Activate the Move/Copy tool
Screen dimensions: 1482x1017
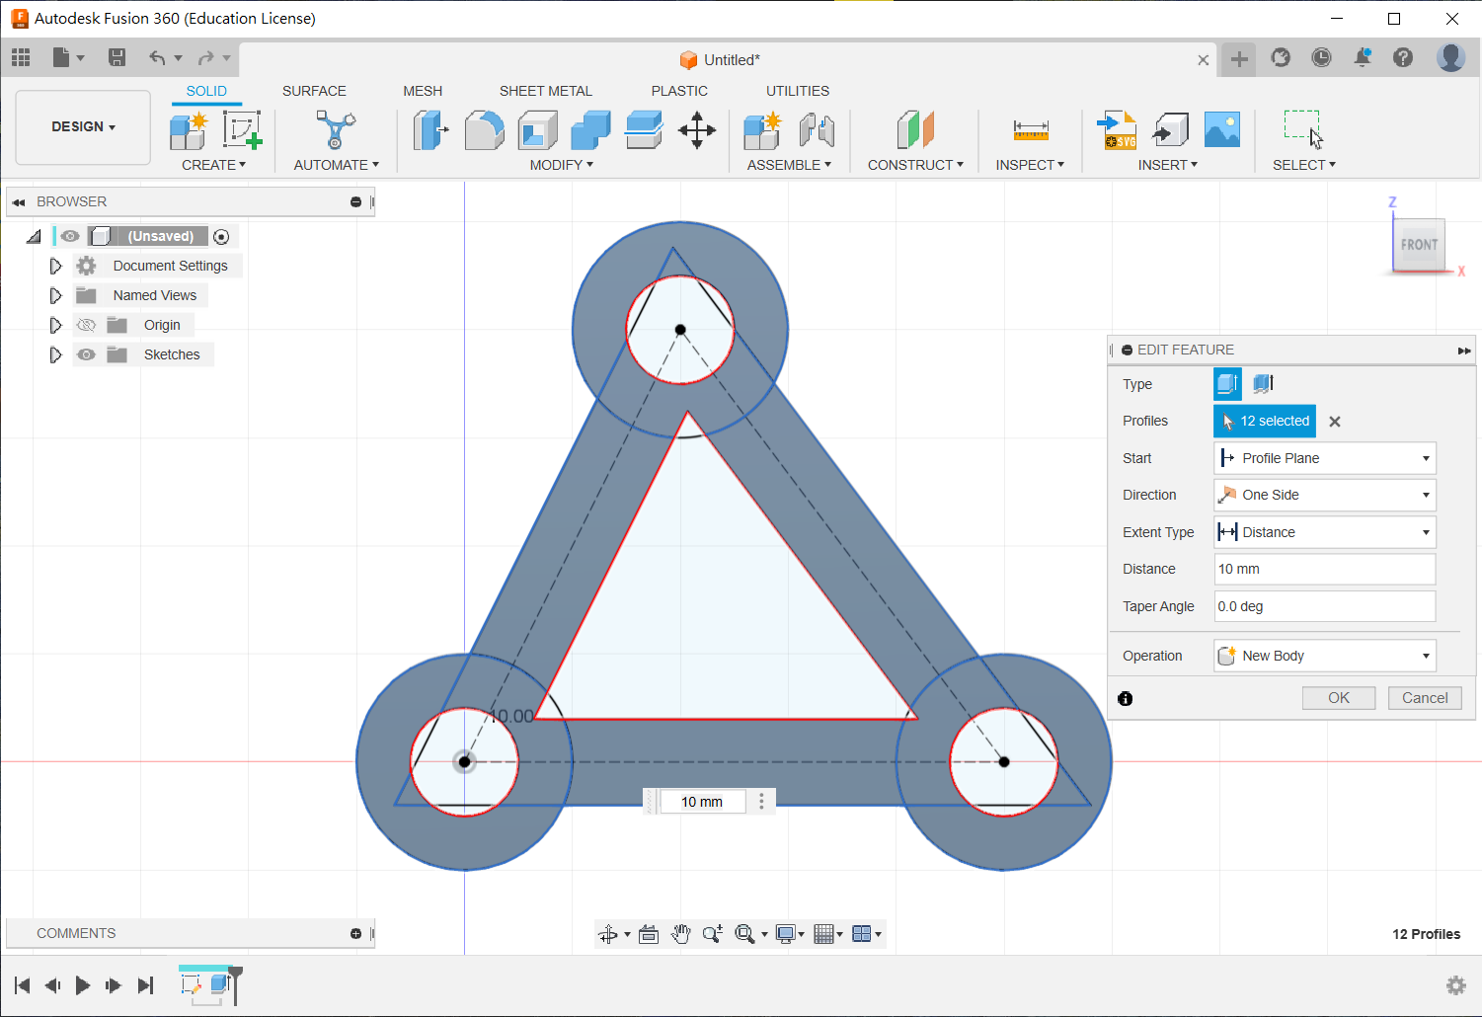(697, 130)
